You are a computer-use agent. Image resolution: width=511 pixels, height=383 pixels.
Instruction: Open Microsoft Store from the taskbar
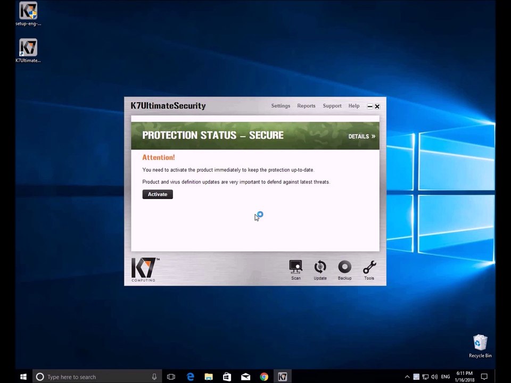tap(227, 377)
